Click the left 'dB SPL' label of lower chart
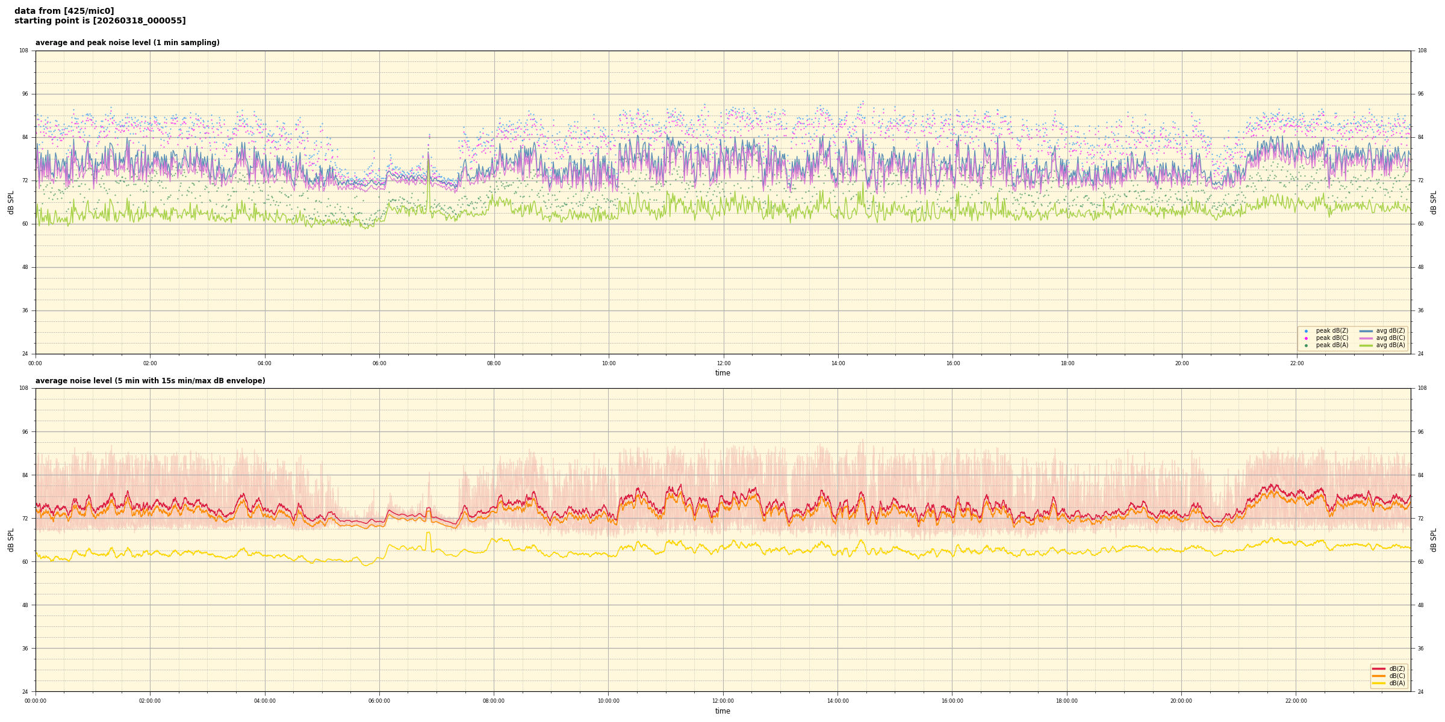1445x722 pixels. 11,540
